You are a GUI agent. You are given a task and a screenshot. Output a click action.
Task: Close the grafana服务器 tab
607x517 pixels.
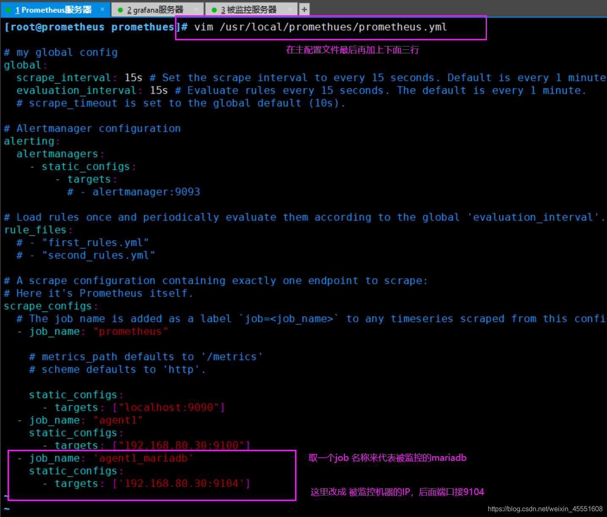(x=196, y=9)
